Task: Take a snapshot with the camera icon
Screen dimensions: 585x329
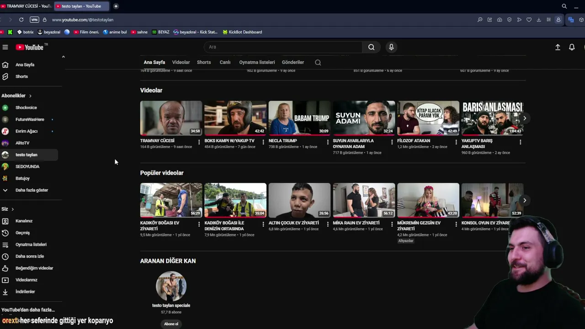Action: pos(500,20)
